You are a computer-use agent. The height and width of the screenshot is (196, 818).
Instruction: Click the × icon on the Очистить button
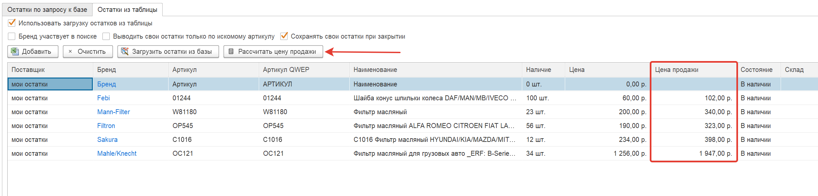pos(69,51)
